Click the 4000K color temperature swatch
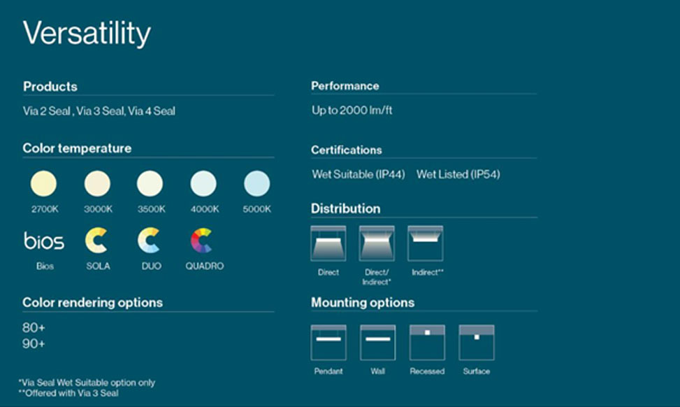Screen dimensions: 680x407 (x=203, y=184)
